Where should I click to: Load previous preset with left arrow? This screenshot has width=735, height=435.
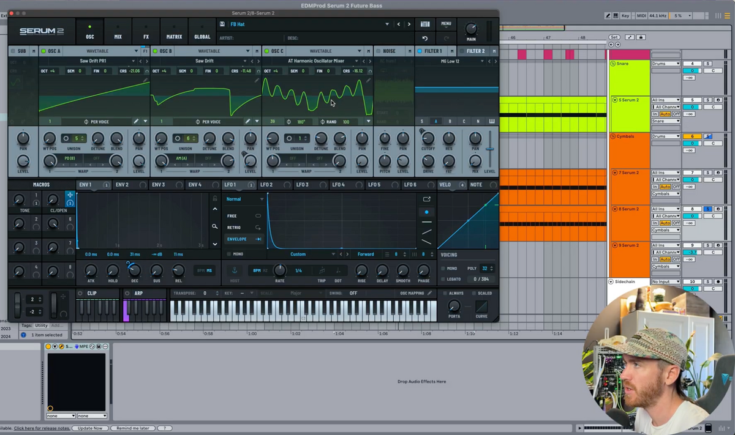click(x=399, y=24)
